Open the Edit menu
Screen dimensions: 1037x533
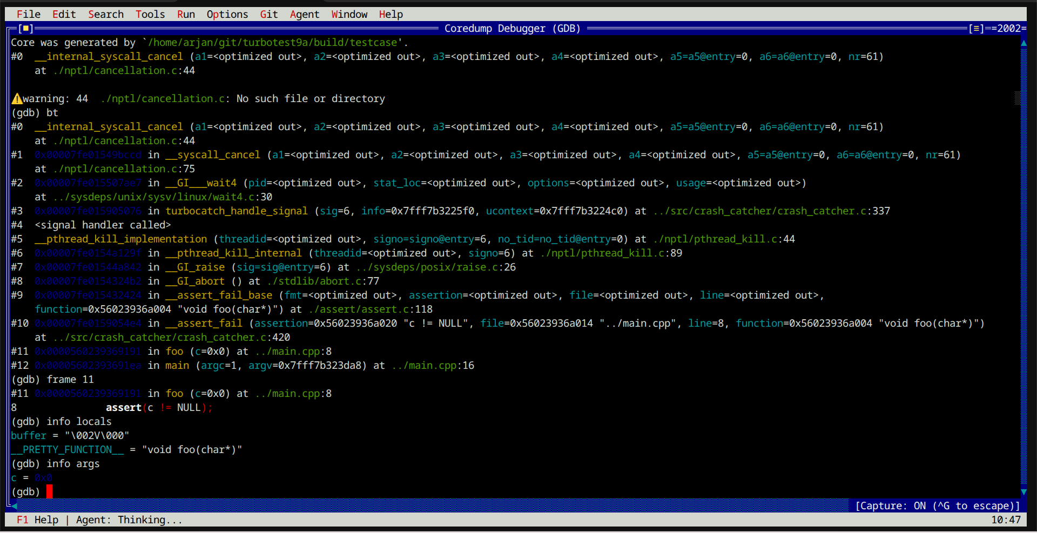point(64,14)
